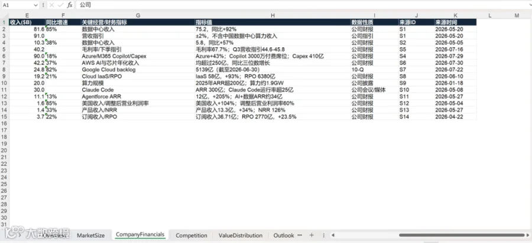Click the 公司披露 cell

[x=375, y=83]
